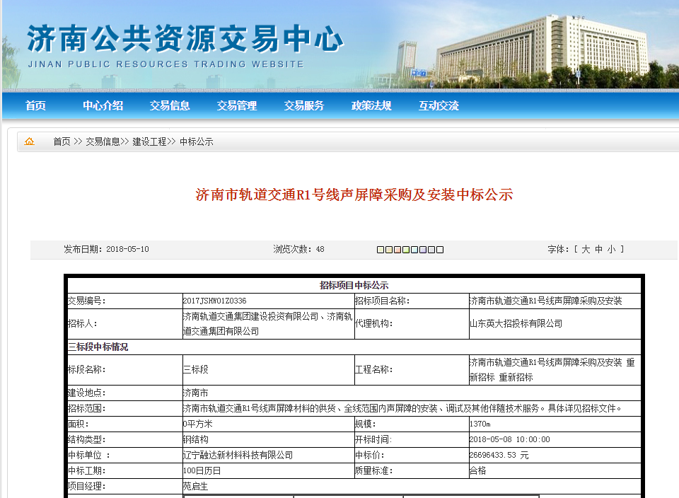679x498 pixels.
Task: Click the agency 山东英大招投标有限公司 cell
Action: [x=555, y=323]
